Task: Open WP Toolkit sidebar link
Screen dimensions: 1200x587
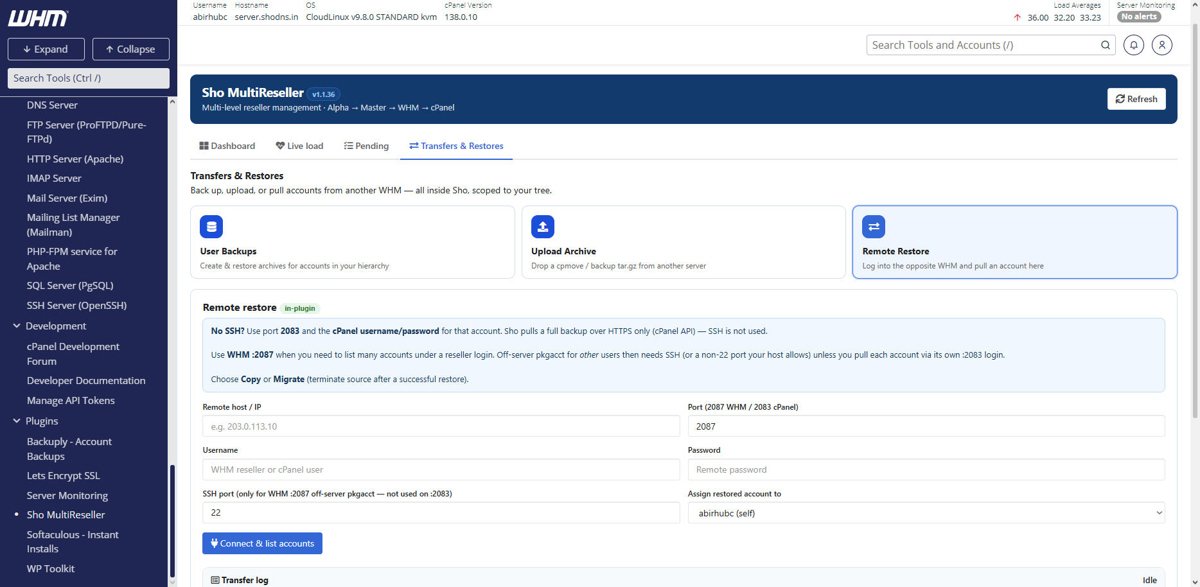Action: point(50,568)
